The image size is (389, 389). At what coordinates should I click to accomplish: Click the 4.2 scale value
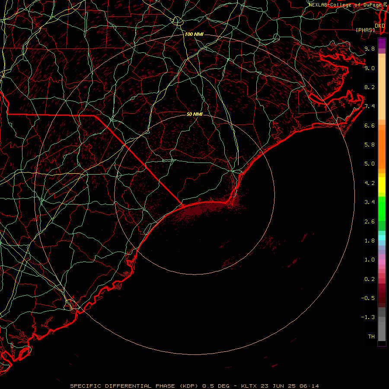(x=370, y=183)
